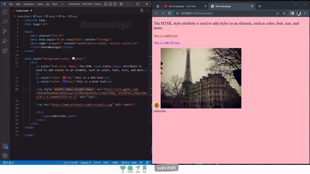The height and width of the screenshot is (174, 310).
Task: Open the browser side panel
Action: 292,13
